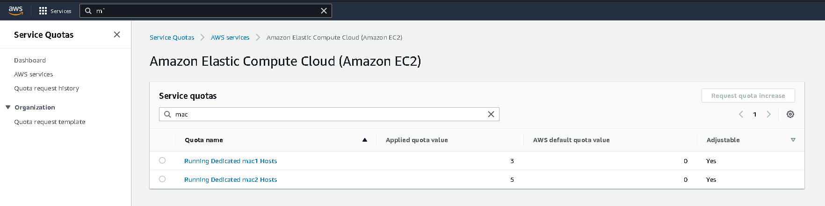Collapse the Organization section

[x=8, y=107]
